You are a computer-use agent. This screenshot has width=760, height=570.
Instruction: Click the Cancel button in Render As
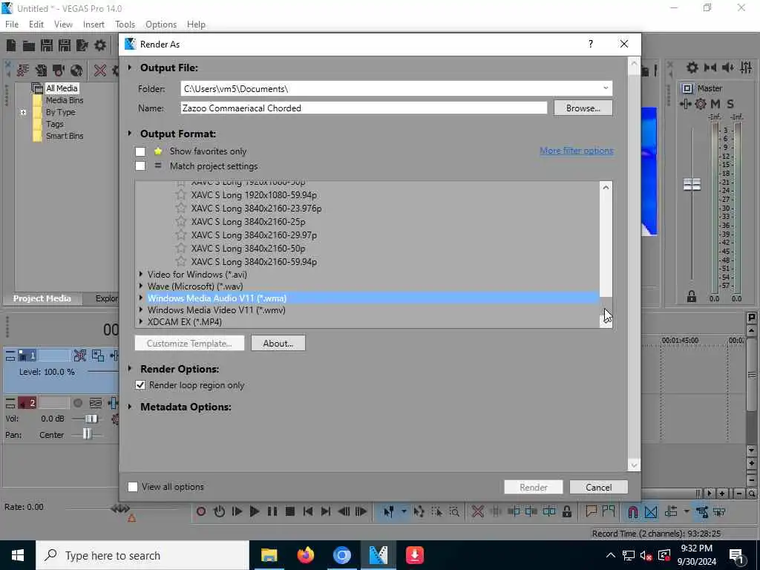(599, 487)
